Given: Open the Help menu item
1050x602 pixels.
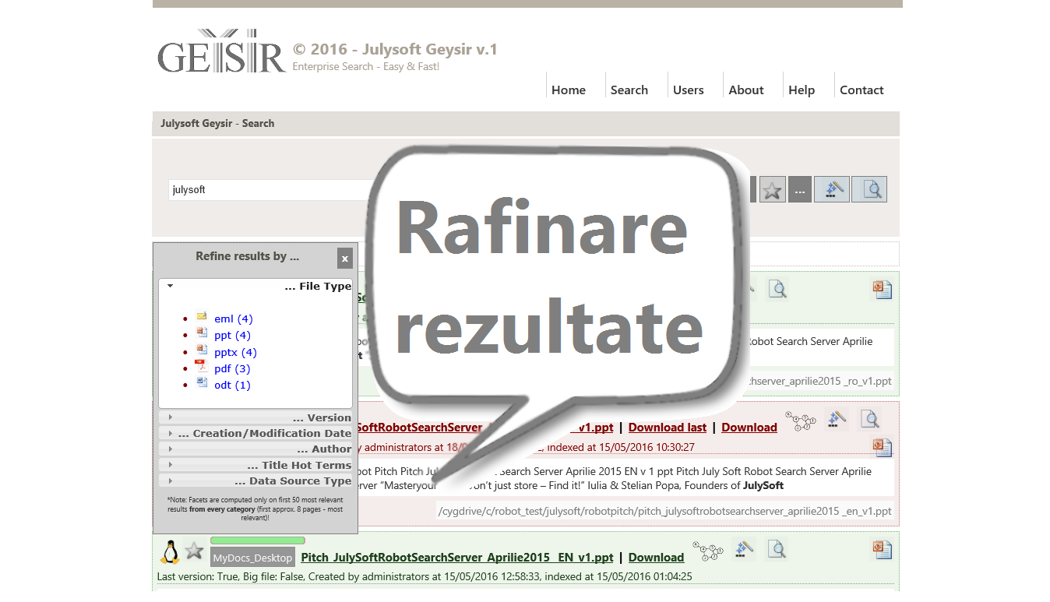Looking at the screenshot, I should (802, 90).
